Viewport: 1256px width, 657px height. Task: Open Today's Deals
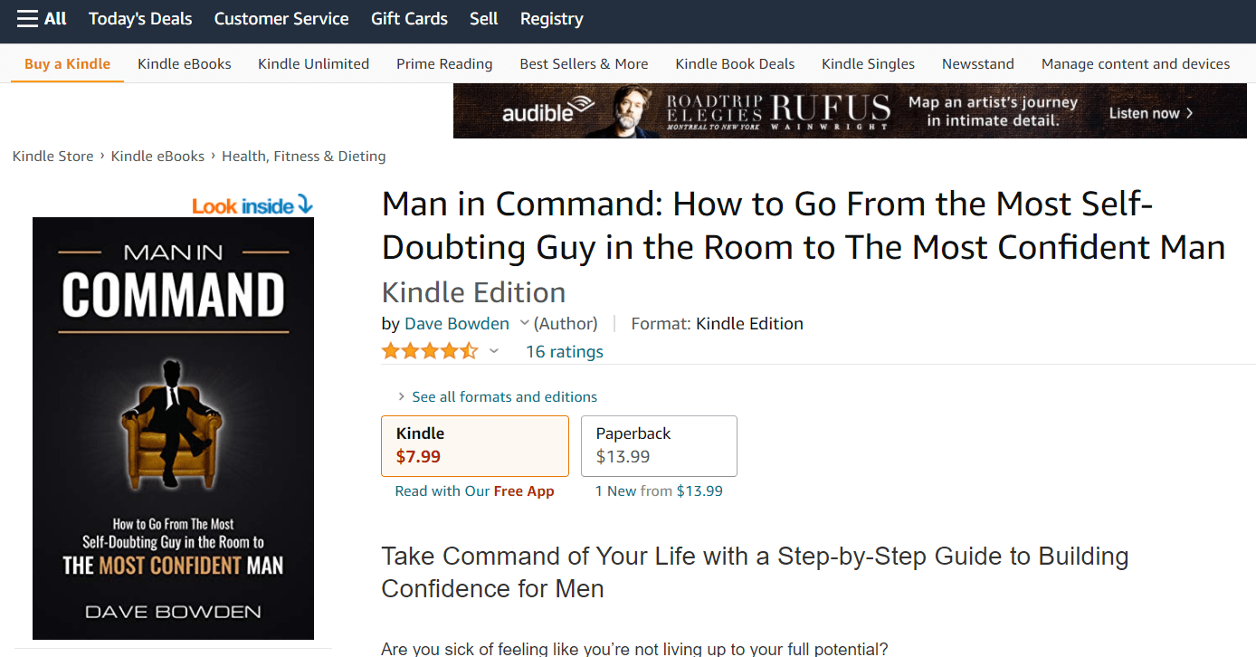(x=139, y=18)
